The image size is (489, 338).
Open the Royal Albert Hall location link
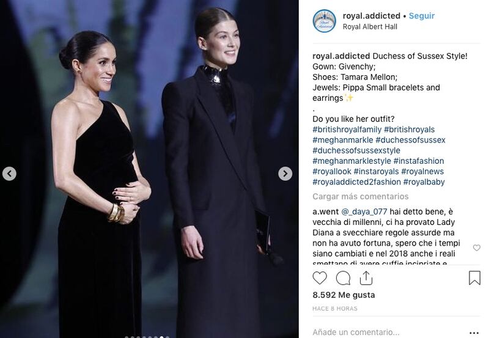[370, 27]
